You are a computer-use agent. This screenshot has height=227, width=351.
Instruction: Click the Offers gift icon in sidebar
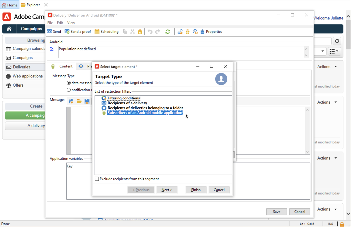[8, 85]
